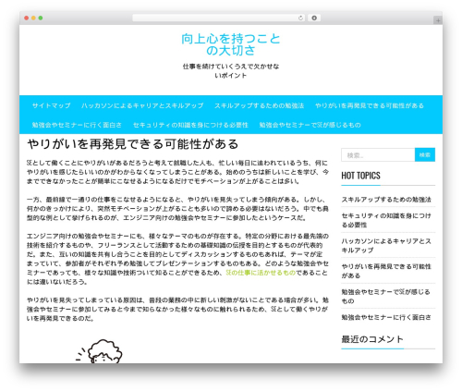Open ハッカソンによるキャリアとスキルアップ in navigation bar
The height and width of the screenshot is (391, 462).
pyautogui.click(x=142, y=105)
